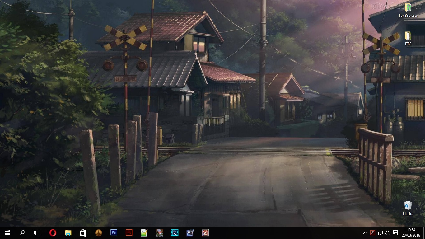Open File Explorer from the taskbar
The width and height of the screenshot is (425, 239).
68,233
